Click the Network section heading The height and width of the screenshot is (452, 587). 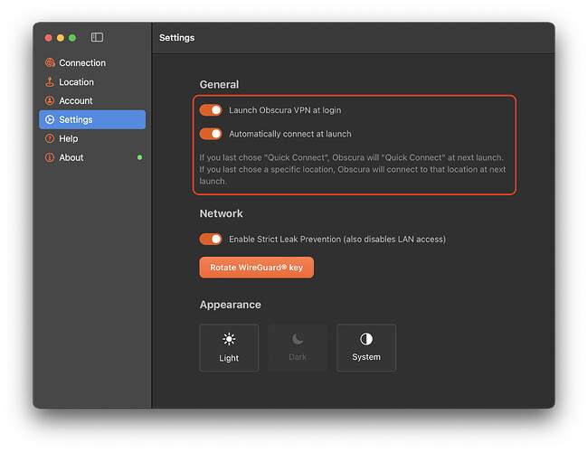222,213
